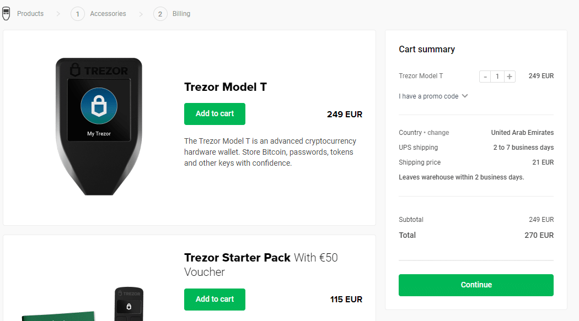Expand the 'I have a promo code' section
579x321 pixels.
[429, 96]
